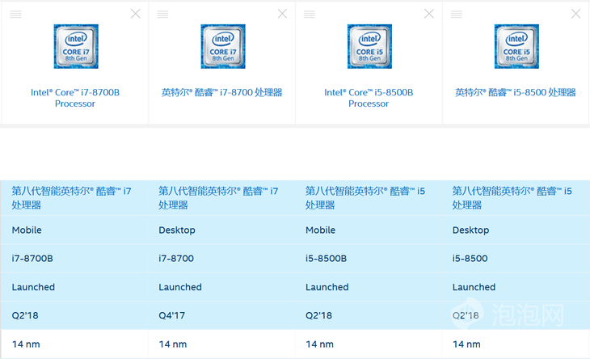Open Intel Core i7-8700B Processor link
This screenshot has height=359, width=590.
pos(75,98)
